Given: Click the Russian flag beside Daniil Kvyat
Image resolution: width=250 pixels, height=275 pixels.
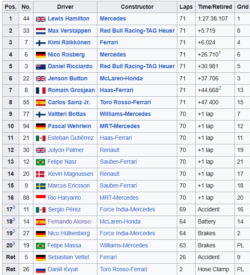Looking at the screenshot, I should pyautogui.click(x=41, y=270).
